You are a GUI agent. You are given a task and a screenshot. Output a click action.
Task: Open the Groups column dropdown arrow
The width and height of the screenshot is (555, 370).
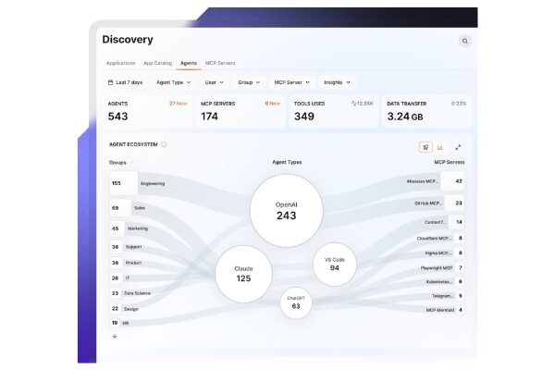[131, 163]
